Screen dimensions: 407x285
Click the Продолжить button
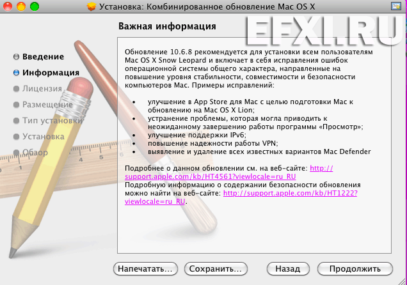[355, 268]
